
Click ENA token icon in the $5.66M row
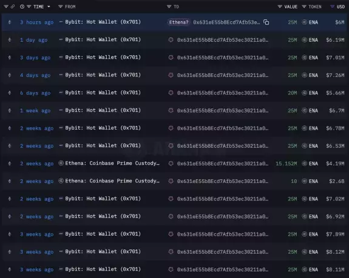point(304,93)
